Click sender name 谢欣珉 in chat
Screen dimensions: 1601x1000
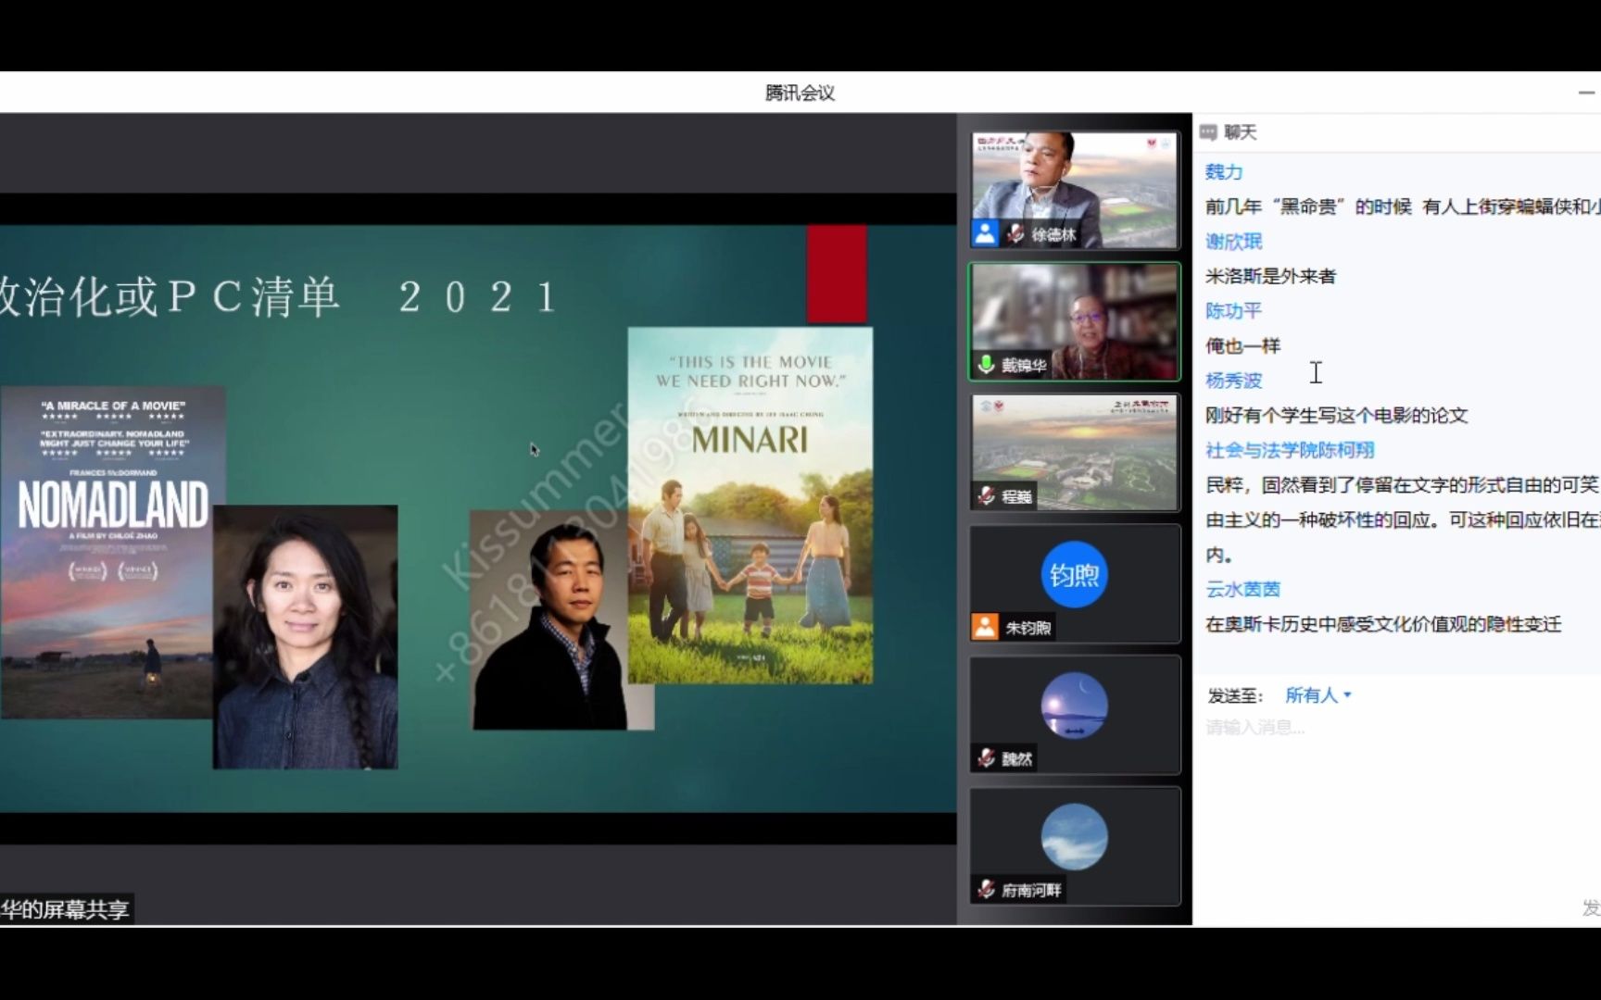1233,242
